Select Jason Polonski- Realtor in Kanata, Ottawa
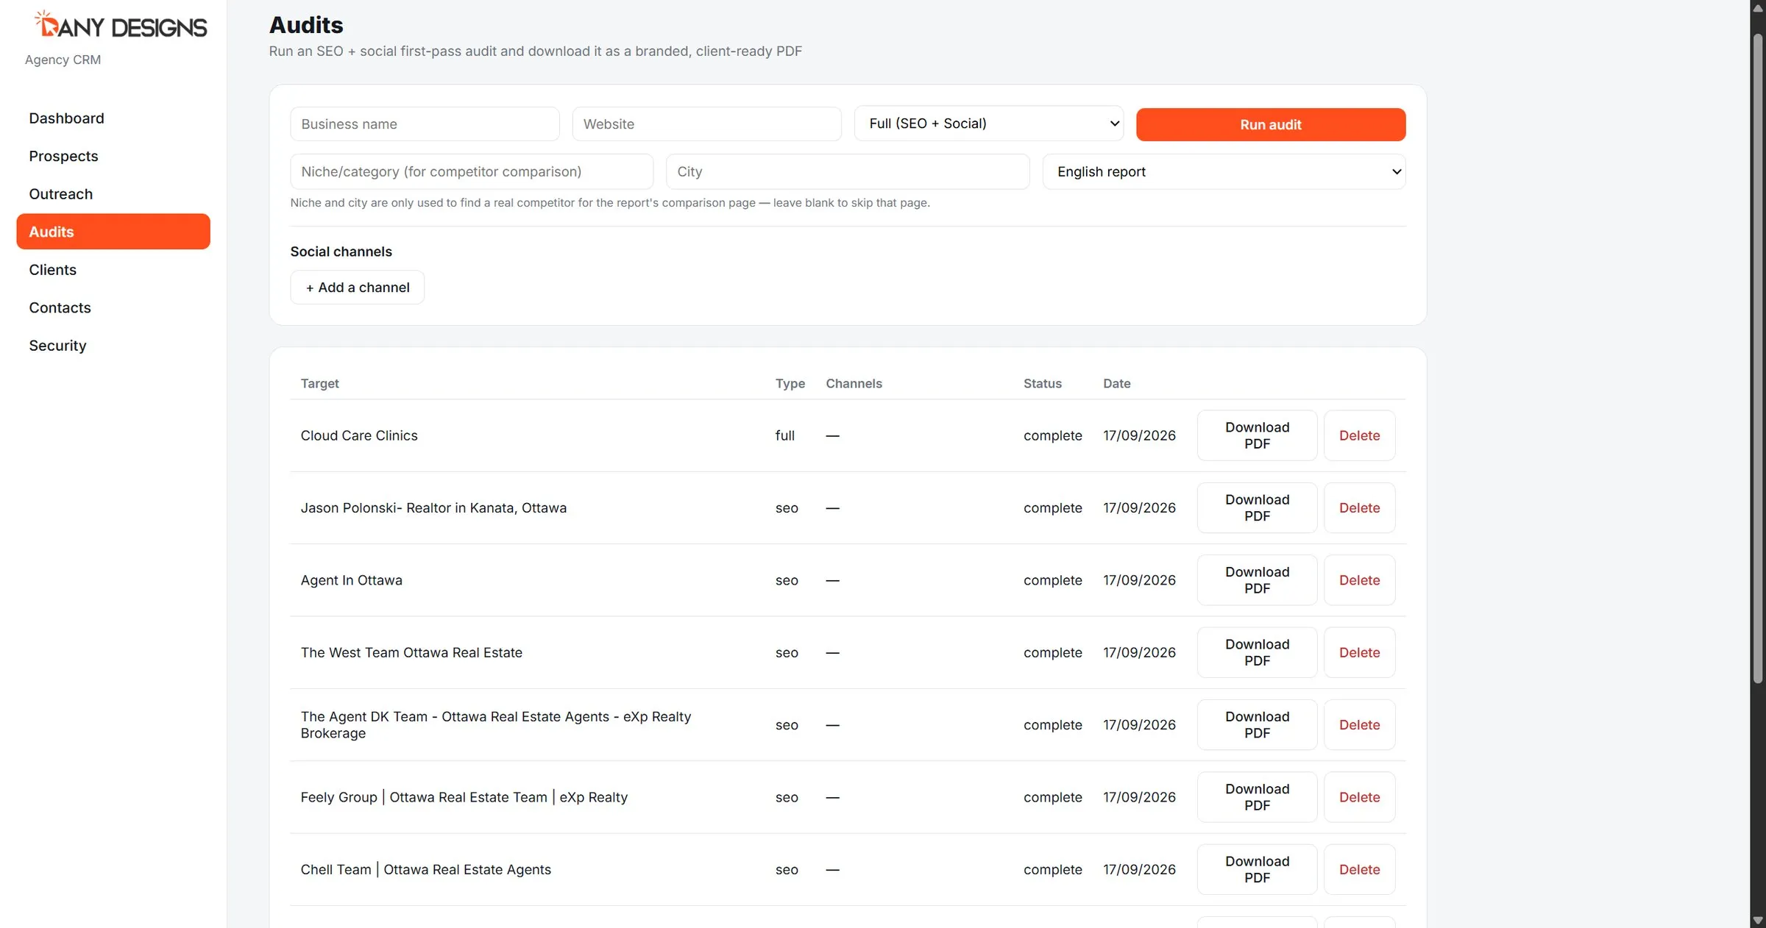Viewport: 1766px width, 928px height. point(433,508)
